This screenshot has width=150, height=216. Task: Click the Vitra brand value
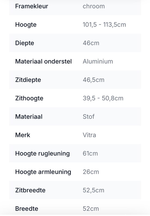click(89, 135)
